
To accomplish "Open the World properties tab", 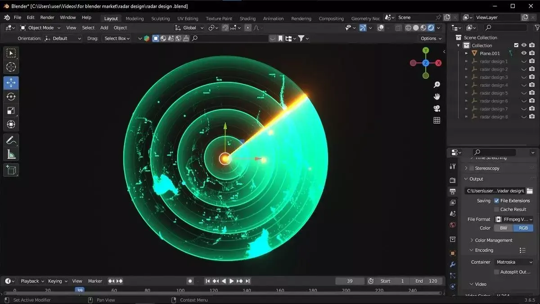I will pyautogui.click(x=453, y=225).
